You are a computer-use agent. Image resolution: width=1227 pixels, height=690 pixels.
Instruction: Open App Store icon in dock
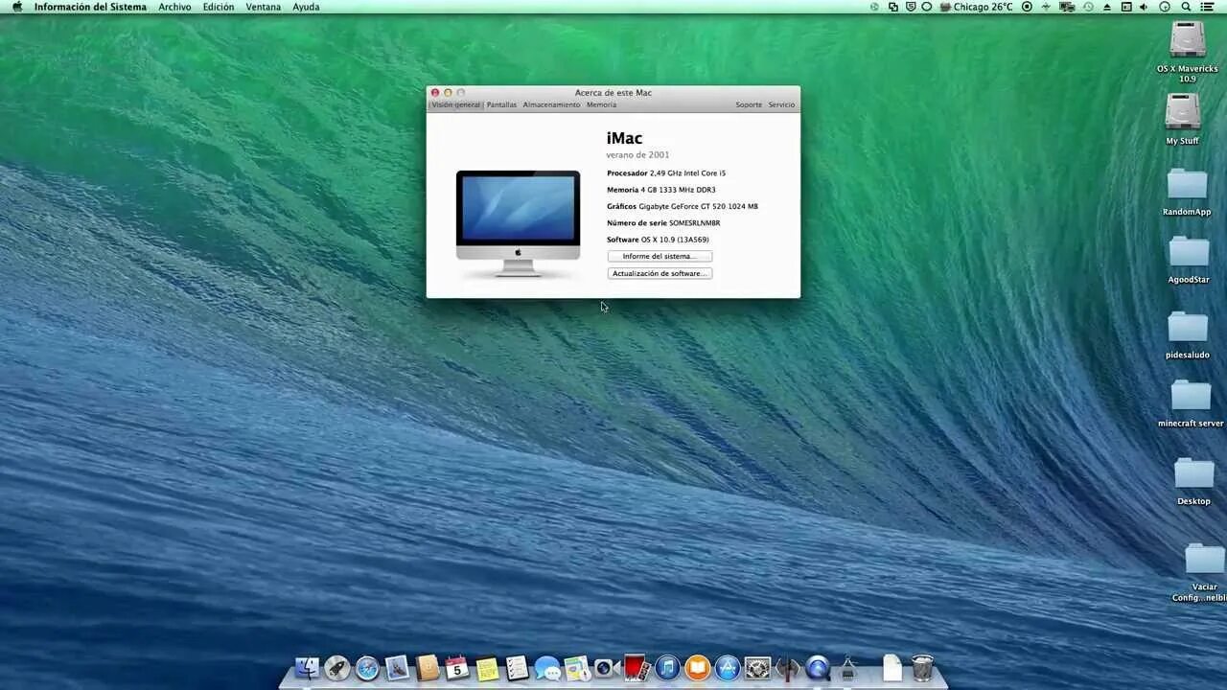point(728,668)
